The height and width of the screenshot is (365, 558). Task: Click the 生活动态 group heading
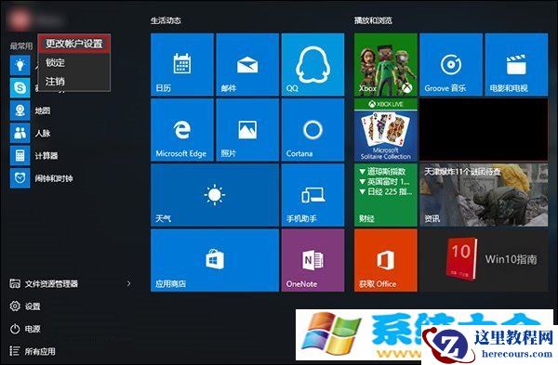coord(166,20)
